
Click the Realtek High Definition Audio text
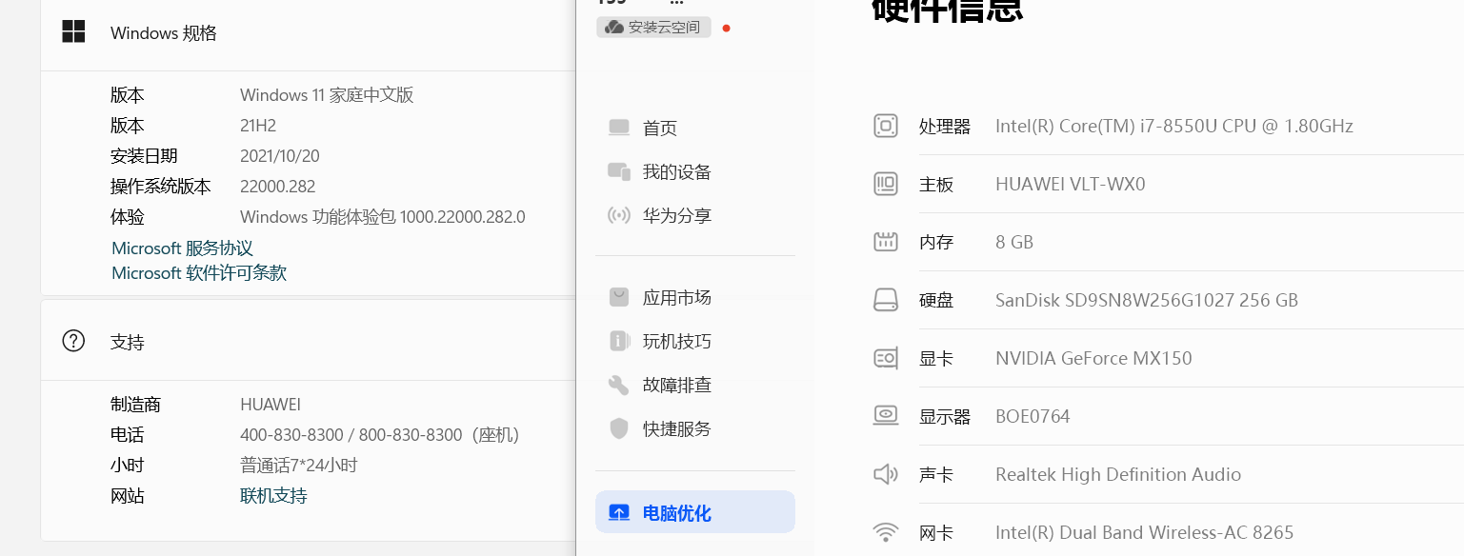[x=1118, y=474]
